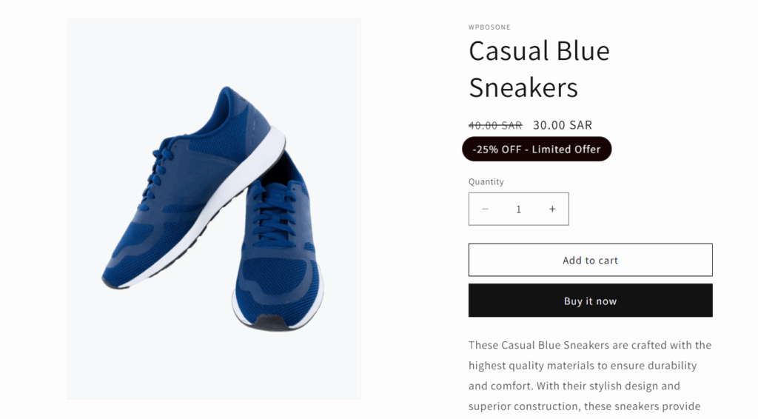Open the blue sneakers product image
This screenshot has height=419, width=758.
(214, 208)
